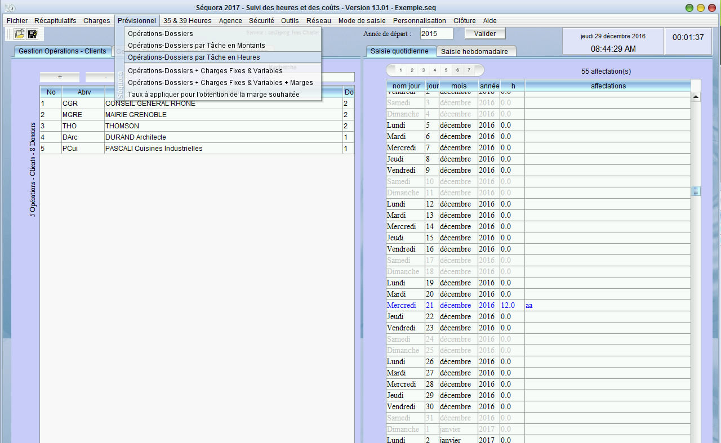Screen dimensions: 721x443
Task: Click the Valider button
Action: 484,34
